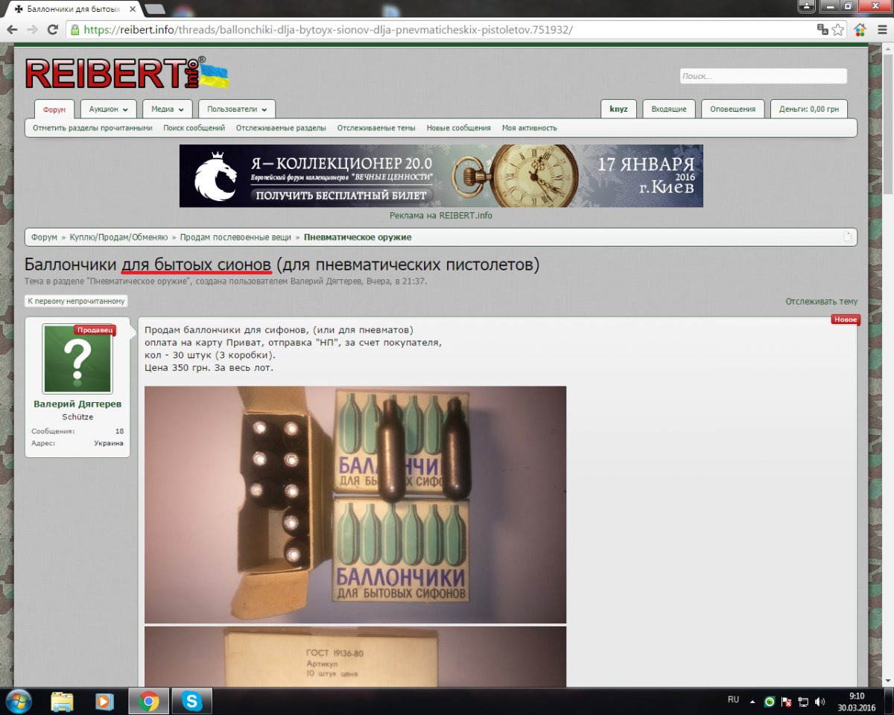
Task: Click the Chrome taskbar icon
Action: 148,701
